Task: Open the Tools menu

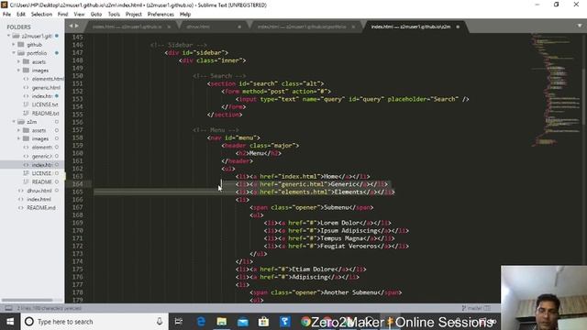Action: pyautogui.click(x=114, y=15)
